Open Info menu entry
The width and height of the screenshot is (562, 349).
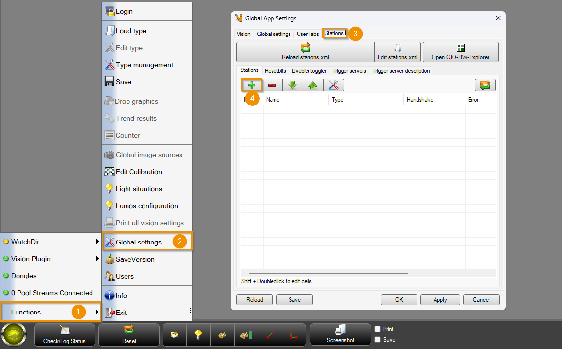click(147, 296)
